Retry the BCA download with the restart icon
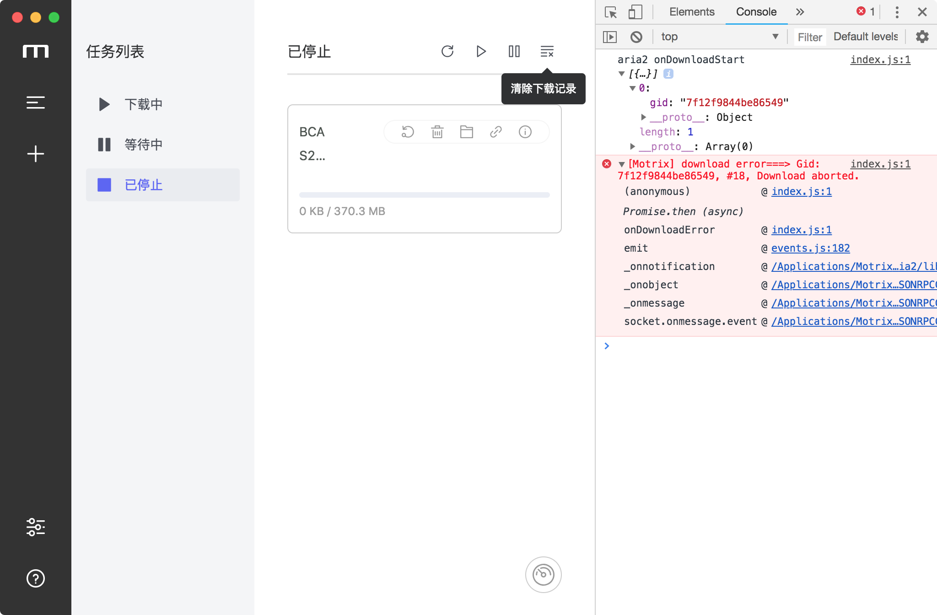 pos(407,132)
